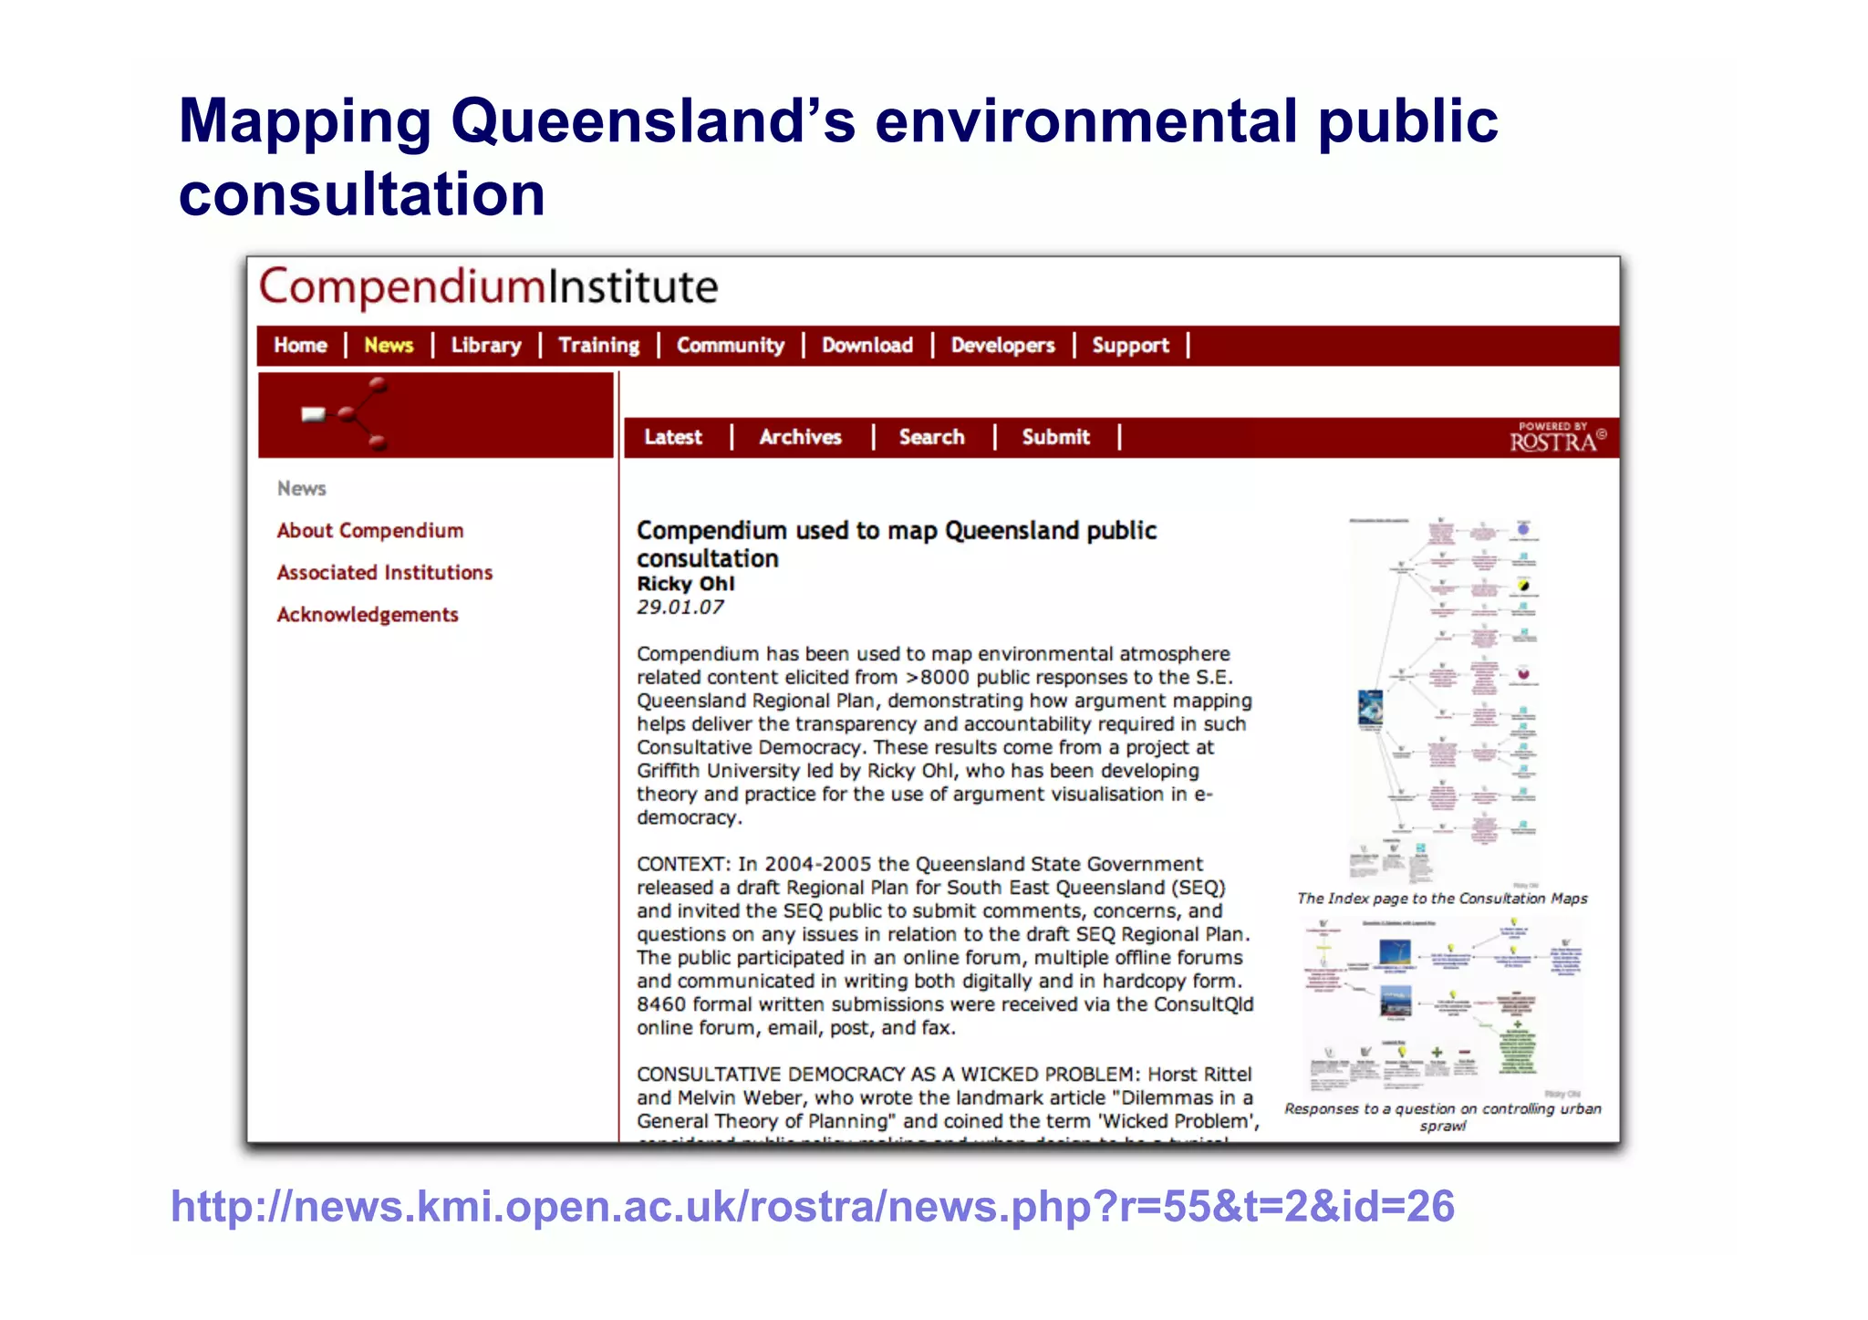Viewport: 1868px width, 1320px height.
Task: Click the slide title Mapping Queensland's environmental public consultation
Action: 838,157
